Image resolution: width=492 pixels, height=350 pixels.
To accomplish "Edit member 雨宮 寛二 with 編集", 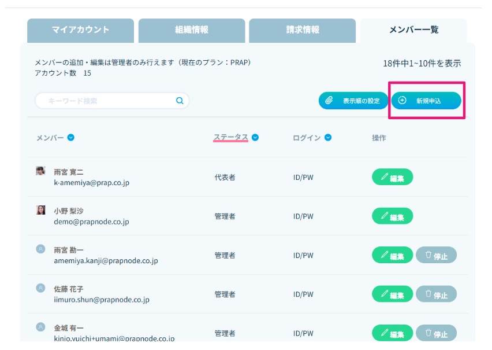I will [392, 177].
